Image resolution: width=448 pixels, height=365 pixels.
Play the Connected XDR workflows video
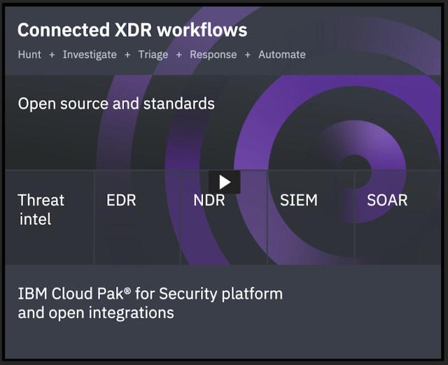pos(225,182)
